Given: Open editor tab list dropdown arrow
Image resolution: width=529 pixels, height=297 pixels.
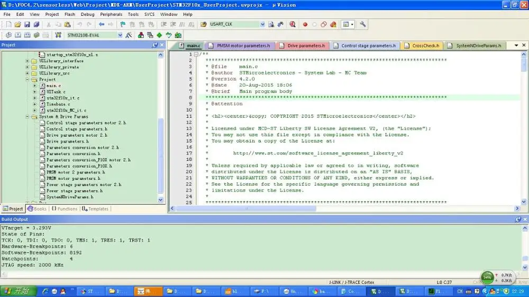Looking at the screenshot, I should coord(516,45).
